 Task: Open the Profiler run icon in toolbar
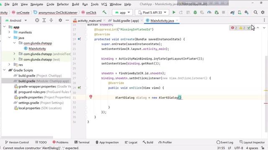[209, 12]
